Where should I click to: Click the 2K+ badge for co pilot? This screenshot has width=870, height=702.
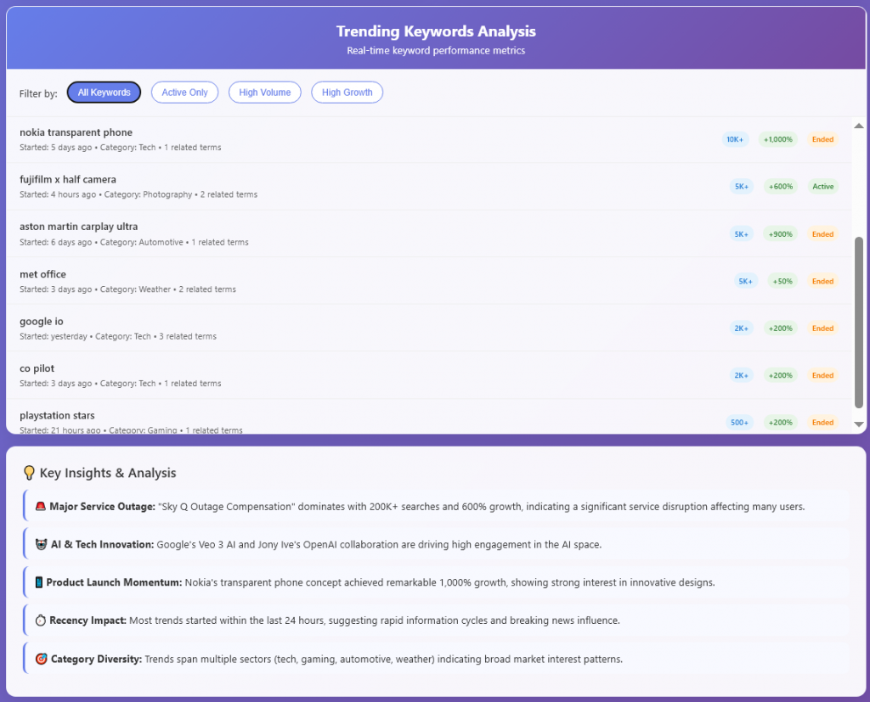pyautogui.click(x=741, y=375)
